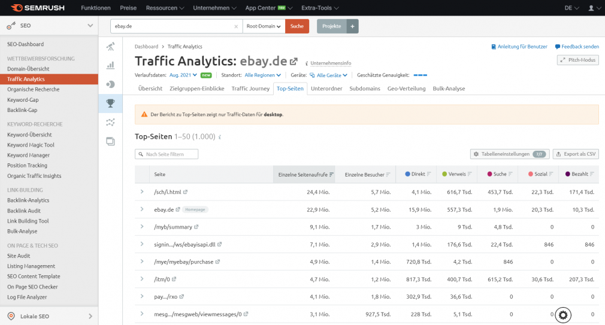The height and width of the screenshot is (325, 605).
Task: Click the orange Suche button
Action: tap(297, 26)
